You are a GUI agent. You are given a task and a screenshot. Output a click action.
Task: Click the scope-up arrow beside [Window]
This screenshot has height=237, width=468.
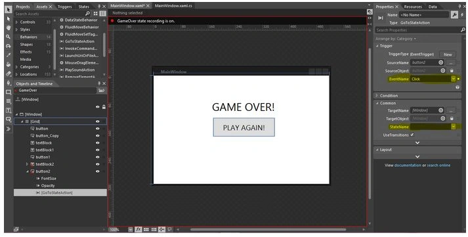[18, 99]
